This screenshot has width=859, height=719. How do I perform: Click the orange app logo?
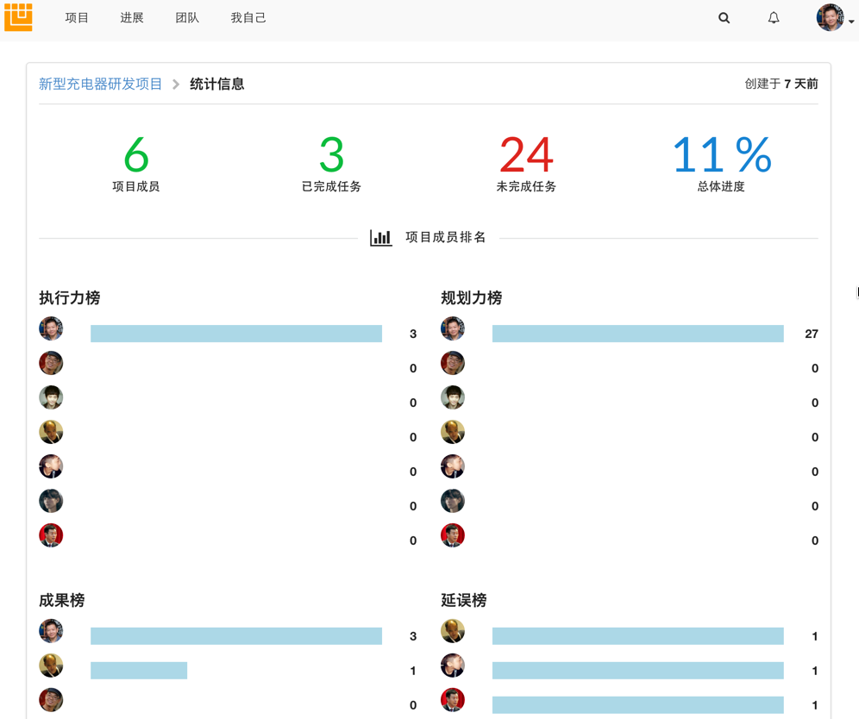18,17
